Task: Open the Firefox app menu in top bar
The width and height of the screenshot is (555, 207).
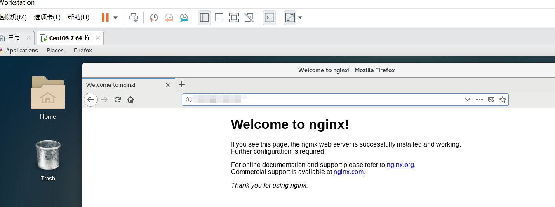Action: (x=83, y=50)
